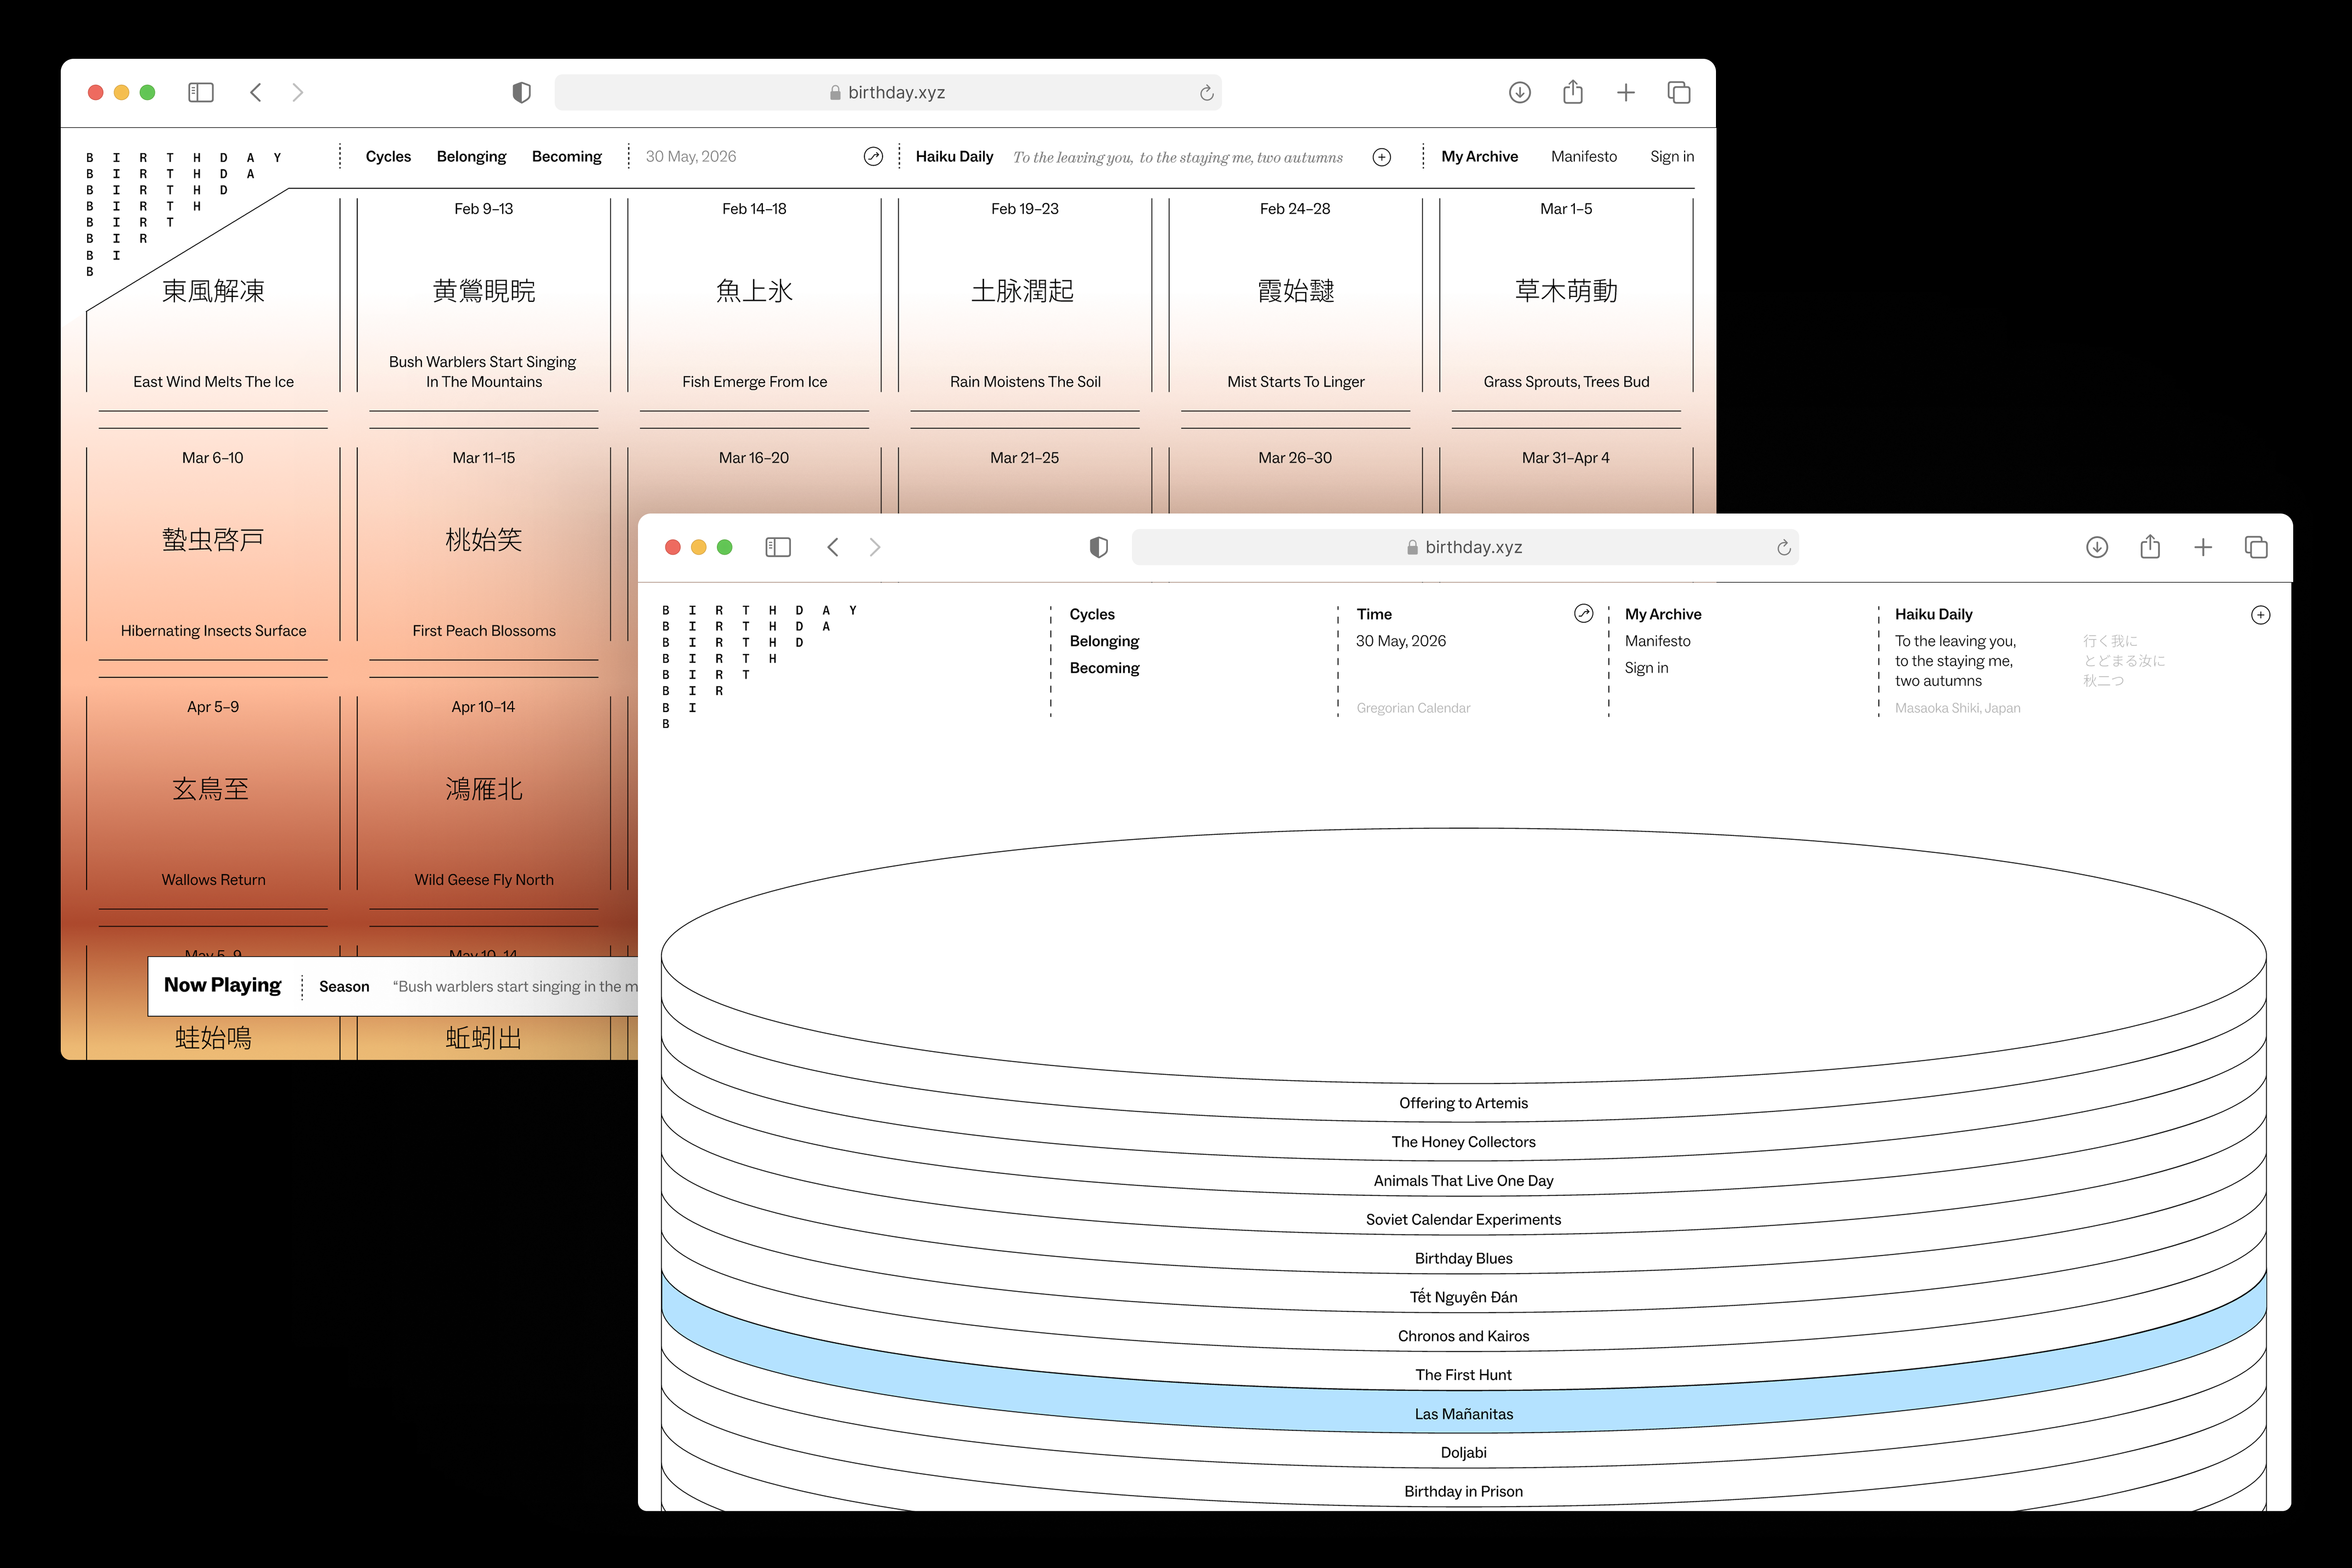Click birthday.xyz address bar in front window
Viewport: 2352px width, 1568px height.
[1465, 547]
